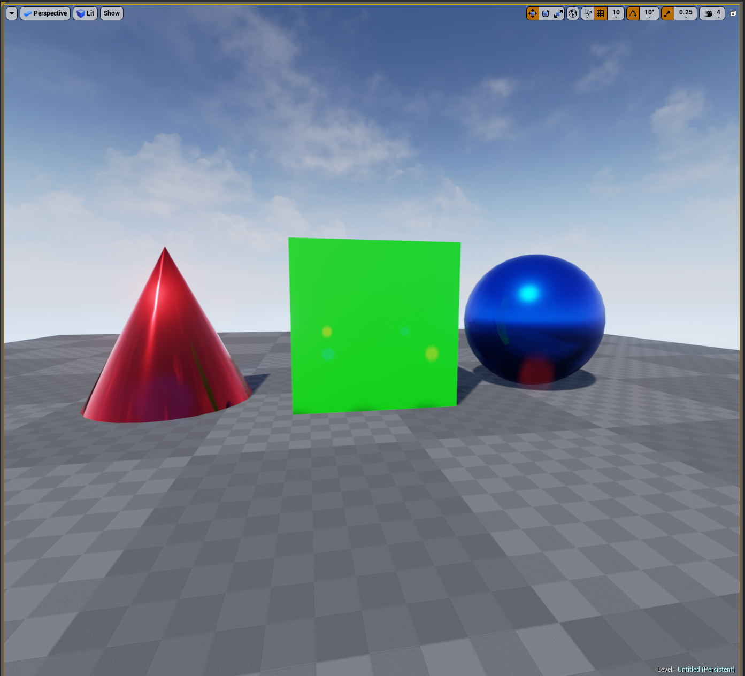The width and height of the screenshot is (745, 676).
Task: Open the viewport options dropdown arrow
Action: pyautogui.click(x=12, y=13)
